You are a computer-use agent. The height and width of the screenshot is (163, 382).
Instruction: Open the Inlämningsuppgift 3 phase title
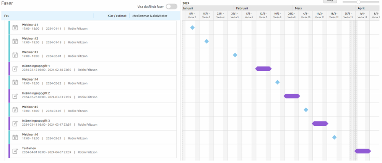pyautogui.click(x=36, y=121)
